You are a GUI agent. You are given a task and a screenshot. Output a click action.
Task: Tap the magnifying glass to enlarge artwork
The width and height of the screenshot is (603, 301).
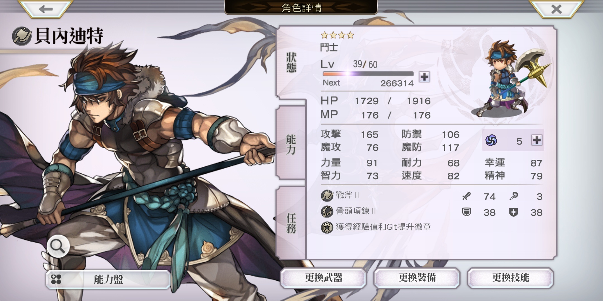pyautogui.click(x=58, y=246)
